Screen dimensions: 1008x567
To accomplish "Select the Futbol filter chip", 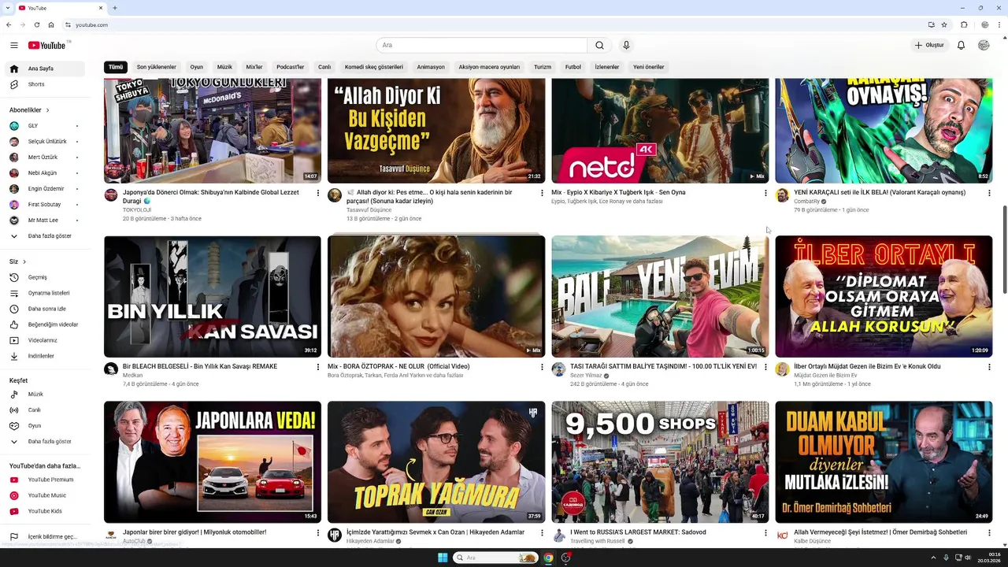I will point(573,67).
